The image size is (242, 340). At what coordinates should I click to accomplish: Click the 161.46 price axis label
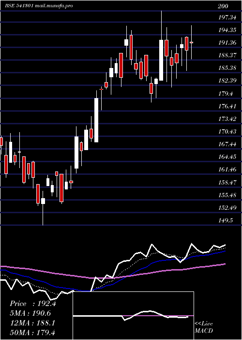(x=227, y=170)
